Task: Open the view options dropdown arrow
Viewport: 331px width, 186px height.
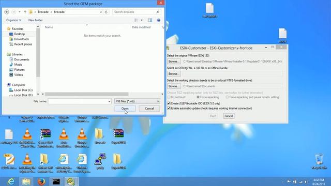Action: point(142,20)
